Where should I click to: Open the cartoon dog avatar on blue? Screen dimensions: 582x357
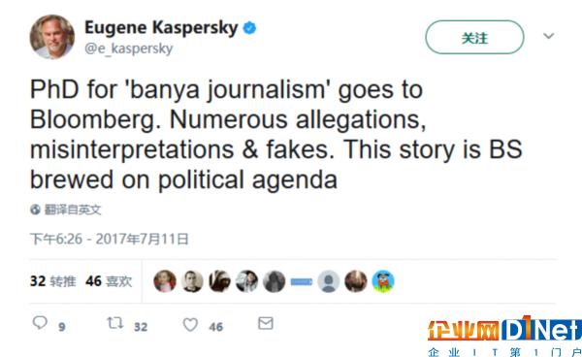coord(383,281)
